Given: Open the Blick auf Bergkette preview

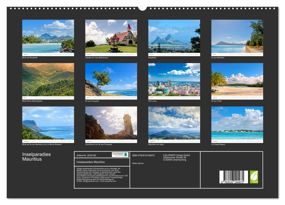Looking at the screenshot, I should [x=48, y=37].
